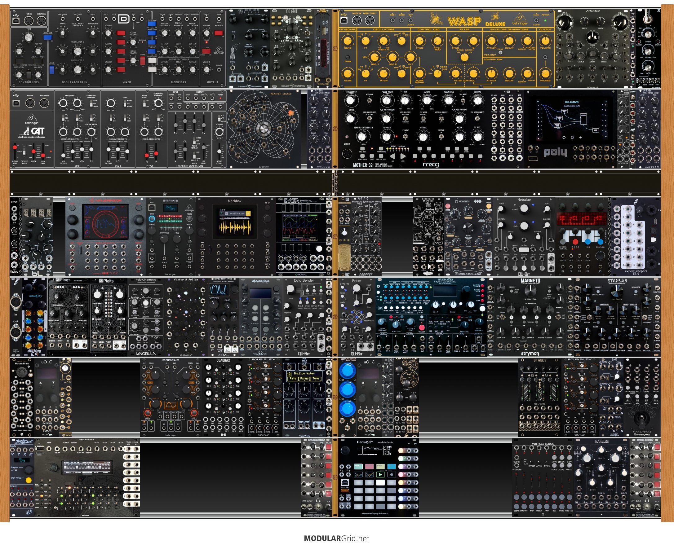Click the Behringer logo on WASP Deluxe

tap(520, 19)
